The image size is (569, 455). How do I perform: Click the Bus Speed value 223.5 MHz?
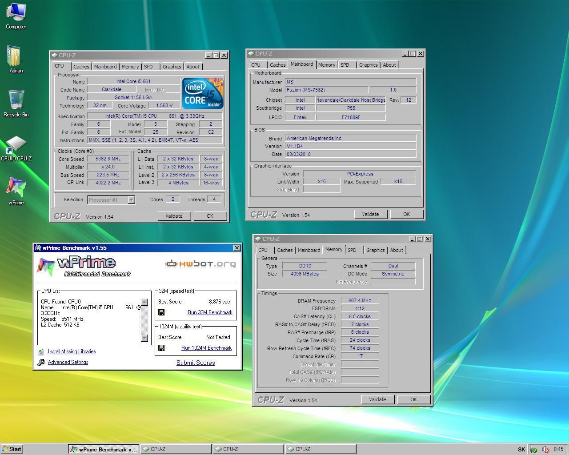(108, 175)
